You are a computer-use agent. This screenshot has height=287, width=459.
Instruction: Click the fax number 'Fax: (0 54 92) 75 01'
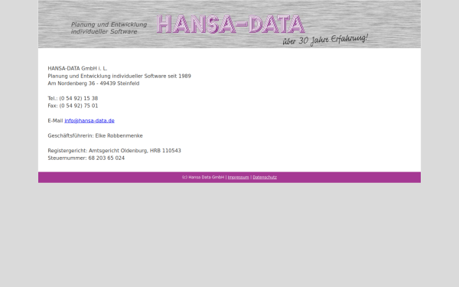click(73, 106)
